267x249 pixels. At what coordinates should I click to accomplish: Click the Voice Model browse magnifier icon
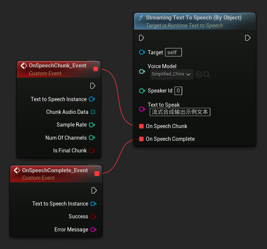coord(207,75)
